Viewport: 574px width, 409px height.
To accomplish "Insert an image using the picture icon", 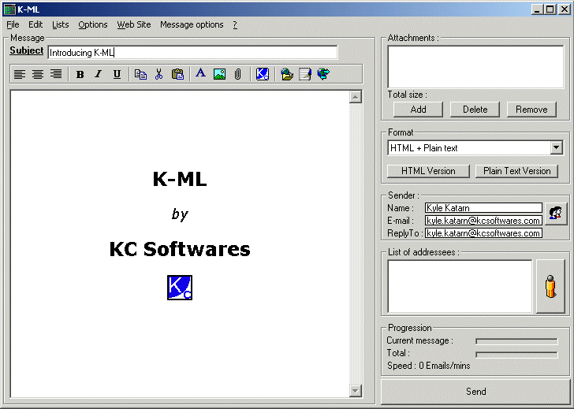I will (219, 74).
